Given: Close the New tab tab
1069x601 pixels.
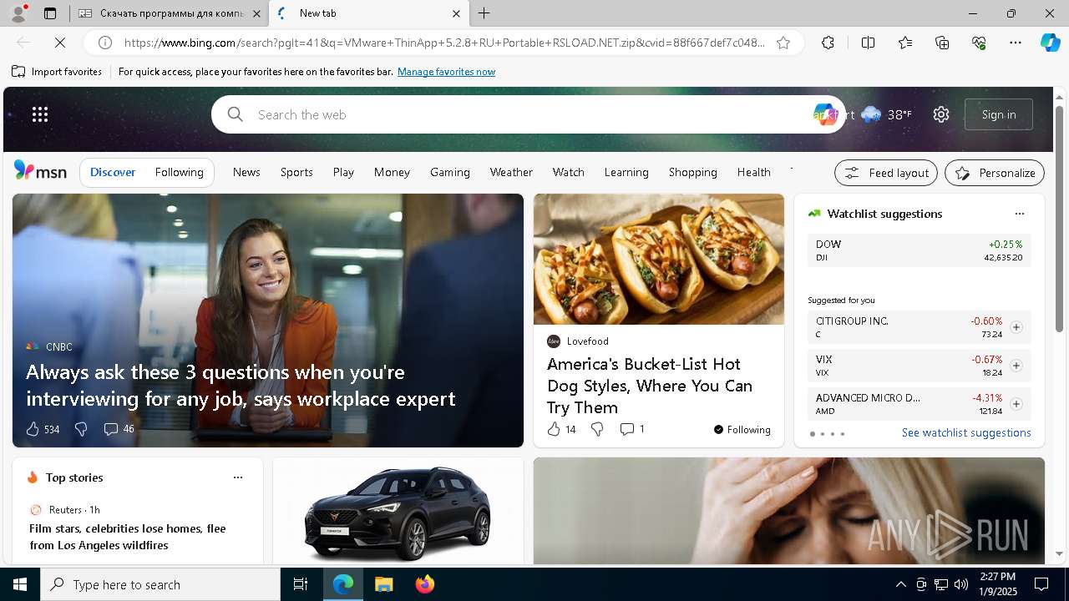Looking at the screenshot, I should pyautogui.click(x=456, y=13).
